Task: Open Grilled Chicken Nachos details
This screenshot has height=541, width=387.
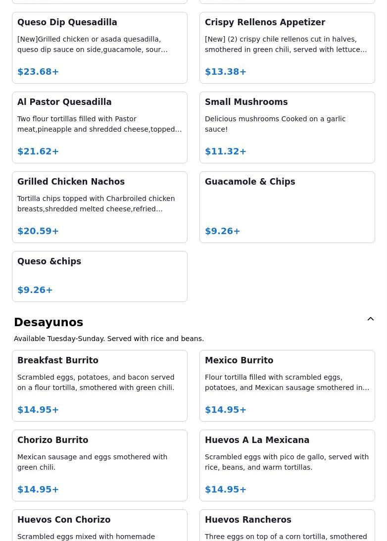Action: pos(99,207)
